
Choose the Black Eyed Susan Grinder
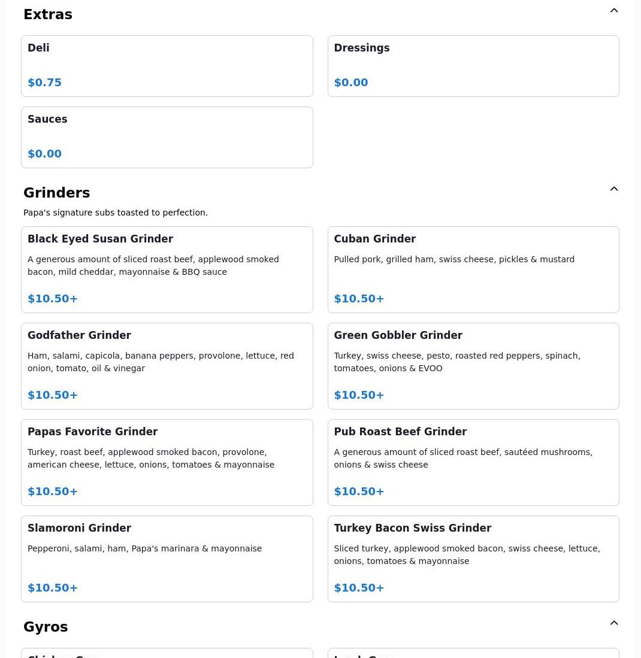point(167,269)
